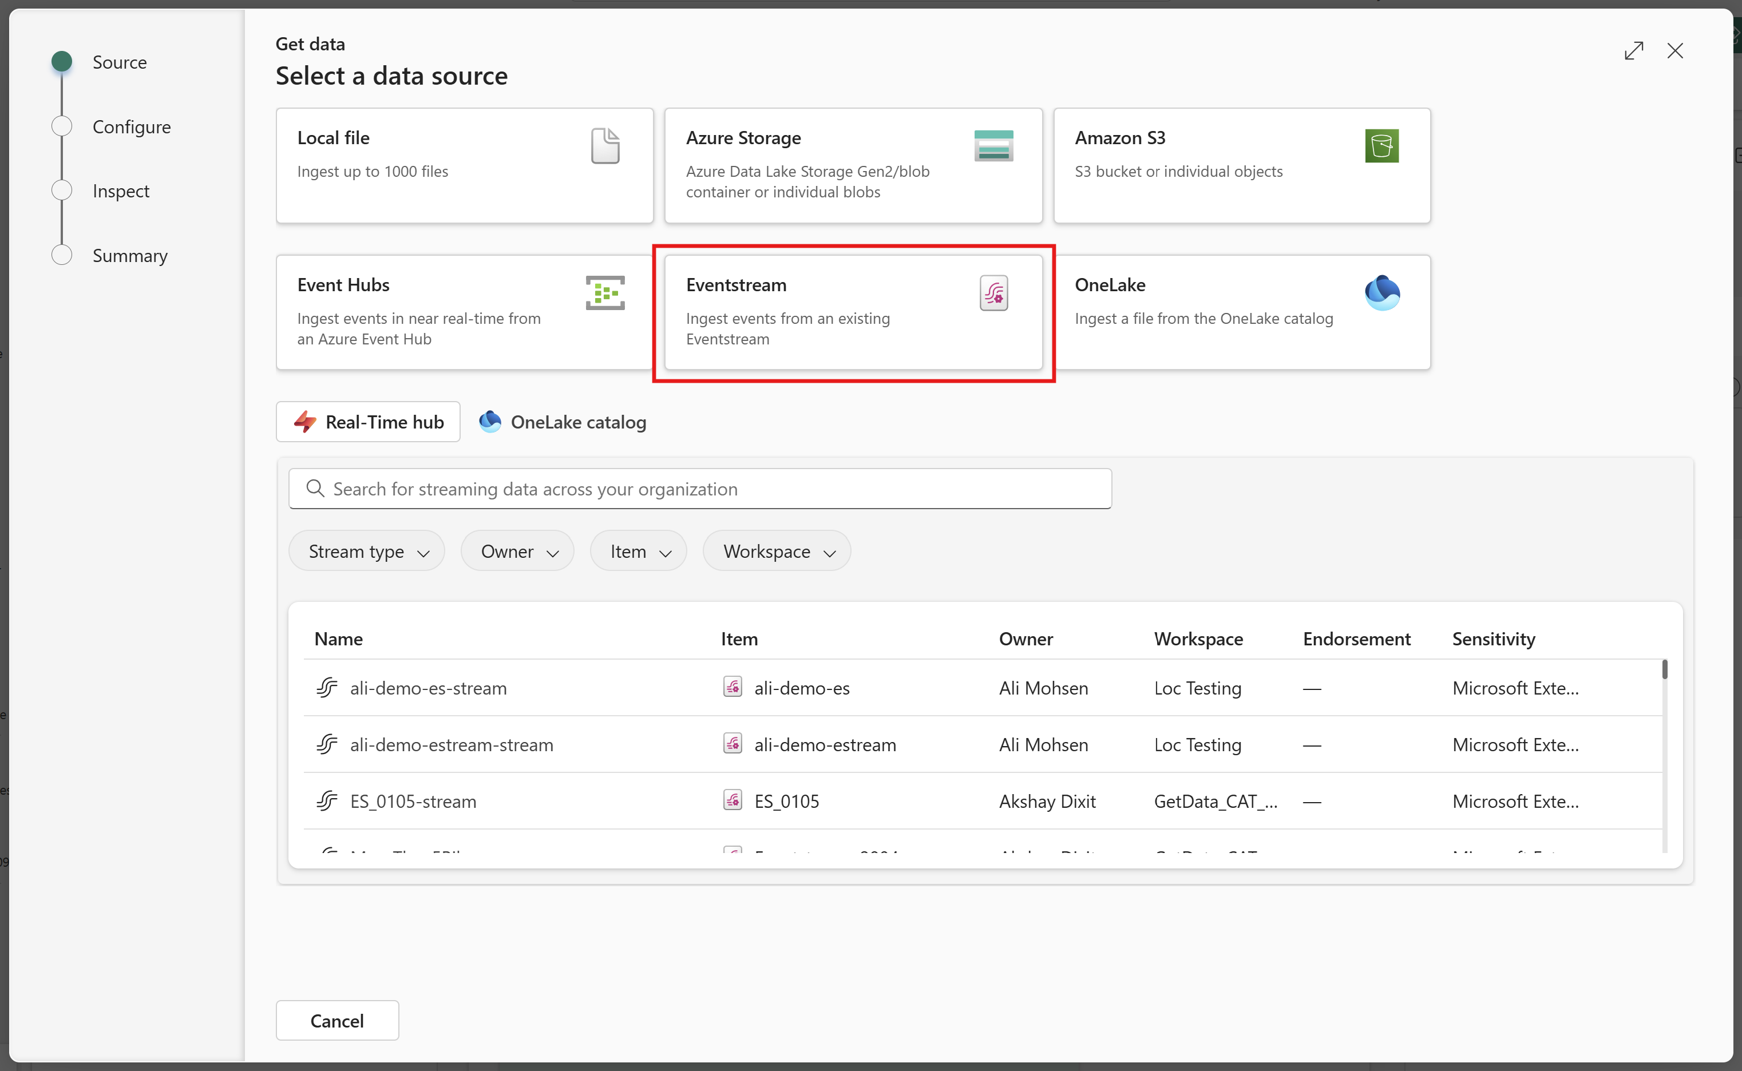Image resolution: width=1742 pixels, height=1071 pixels.
Task: Open the Stream type filter dropdown
Action: [366, 550]
